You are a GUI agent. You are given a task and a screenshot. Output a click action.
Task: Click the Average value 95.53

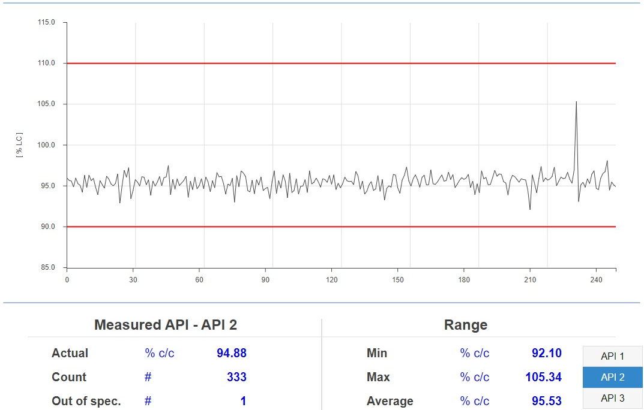[x=547, y=401]
